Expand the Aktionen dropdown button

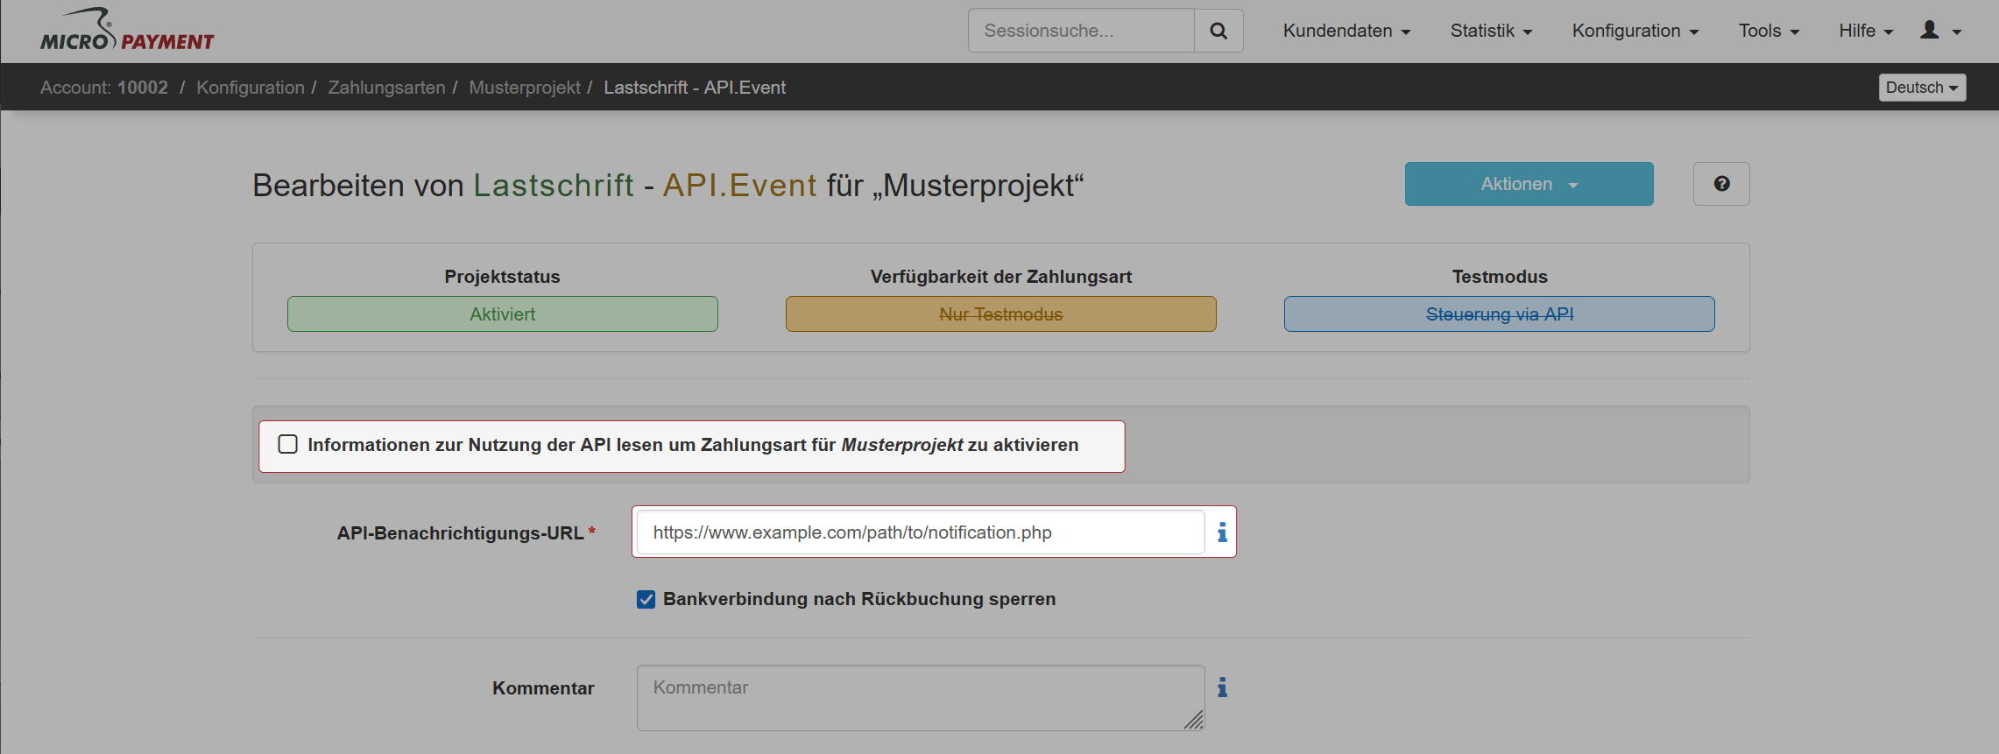point(1529,184)
